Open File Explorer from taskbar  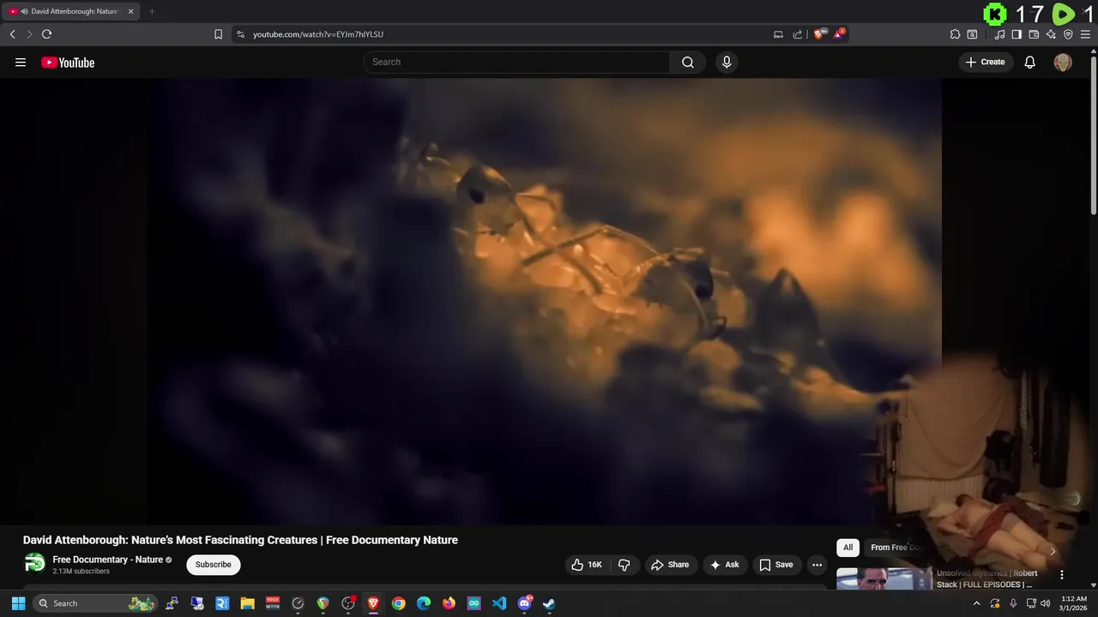click(x=247, y=603)
